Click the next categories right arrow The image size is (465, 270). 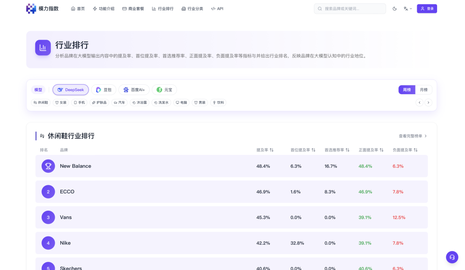pos(428,102)
